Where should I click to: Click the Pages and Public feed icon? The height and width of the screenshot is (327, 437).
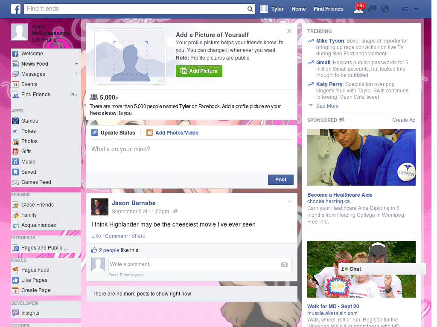15,248
